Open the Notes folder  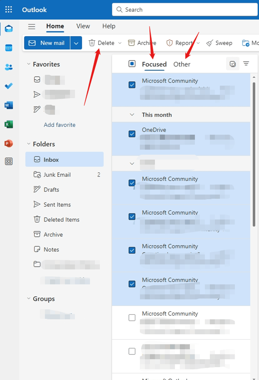[64, 249]
